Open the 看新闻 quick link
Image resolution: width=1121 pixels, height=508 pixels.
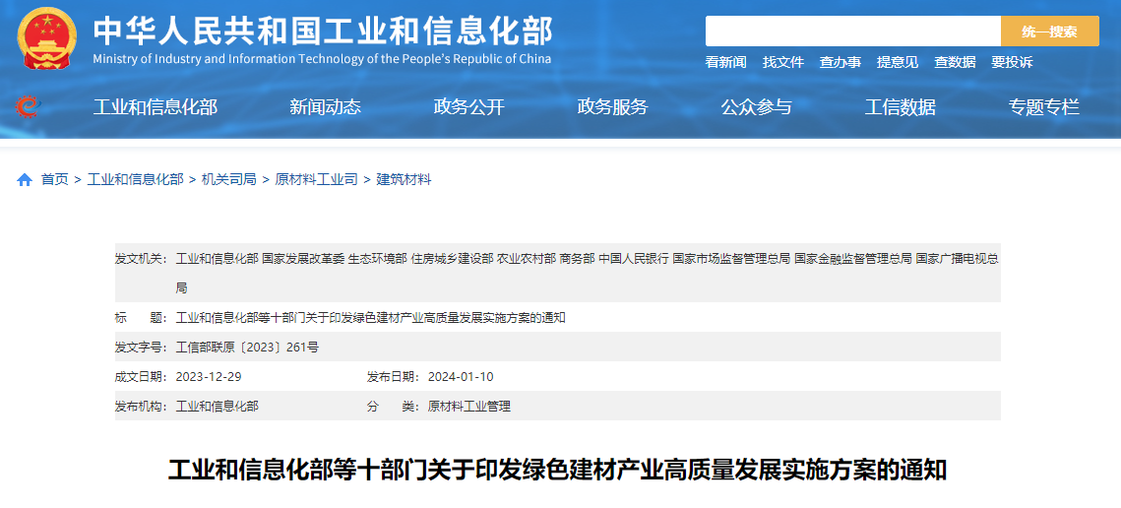[x=725, y=62]
